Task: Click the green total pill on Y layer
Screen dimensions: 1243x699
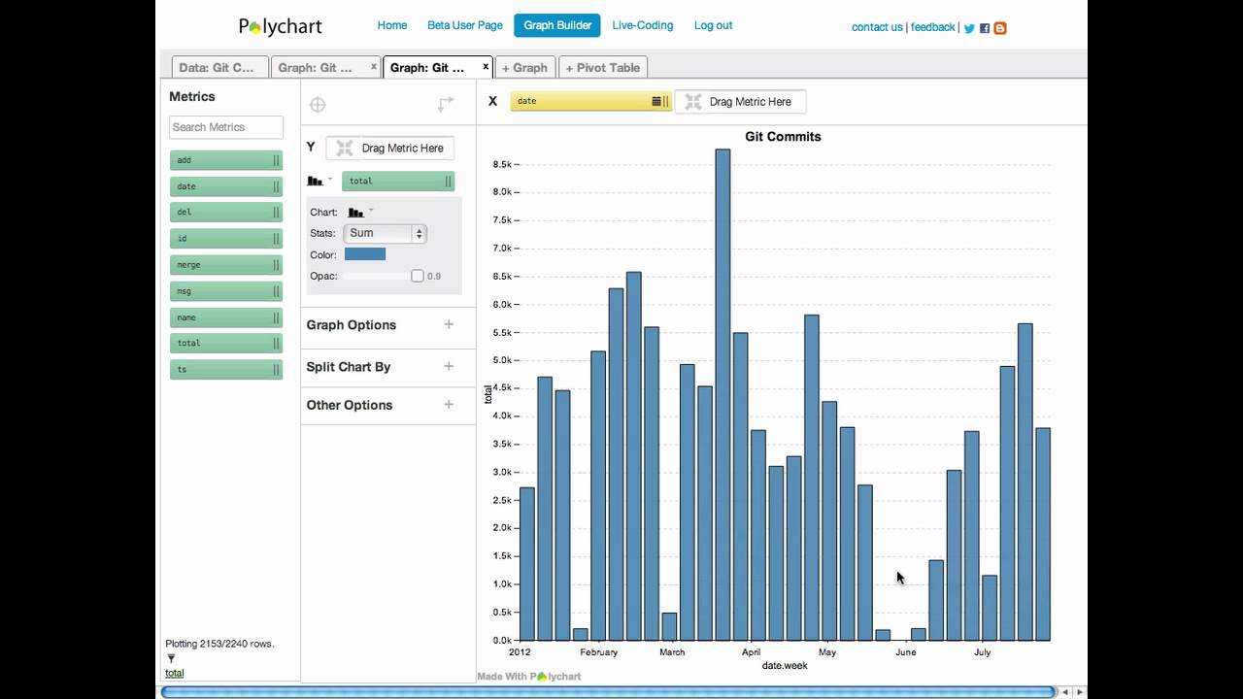Action: [398, 181]
